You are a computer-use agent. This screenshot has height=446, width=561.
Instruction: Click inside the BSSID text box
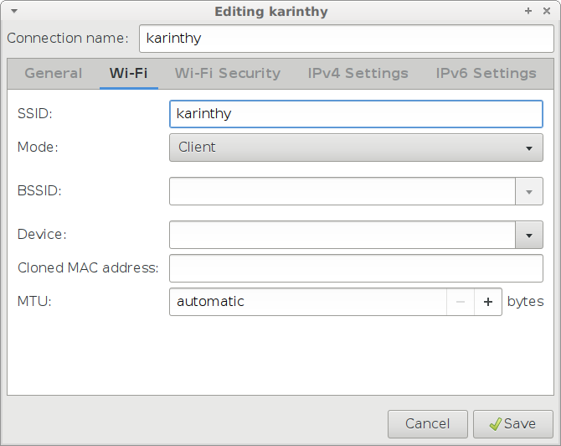342,191
